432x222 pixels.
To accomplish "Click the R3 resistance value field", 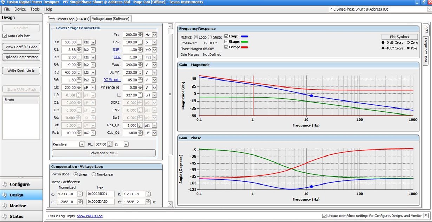I will click(x=69, y=57).
